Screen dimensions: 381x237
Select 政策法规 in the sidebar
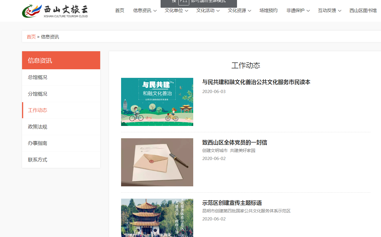tap(61, 127)
